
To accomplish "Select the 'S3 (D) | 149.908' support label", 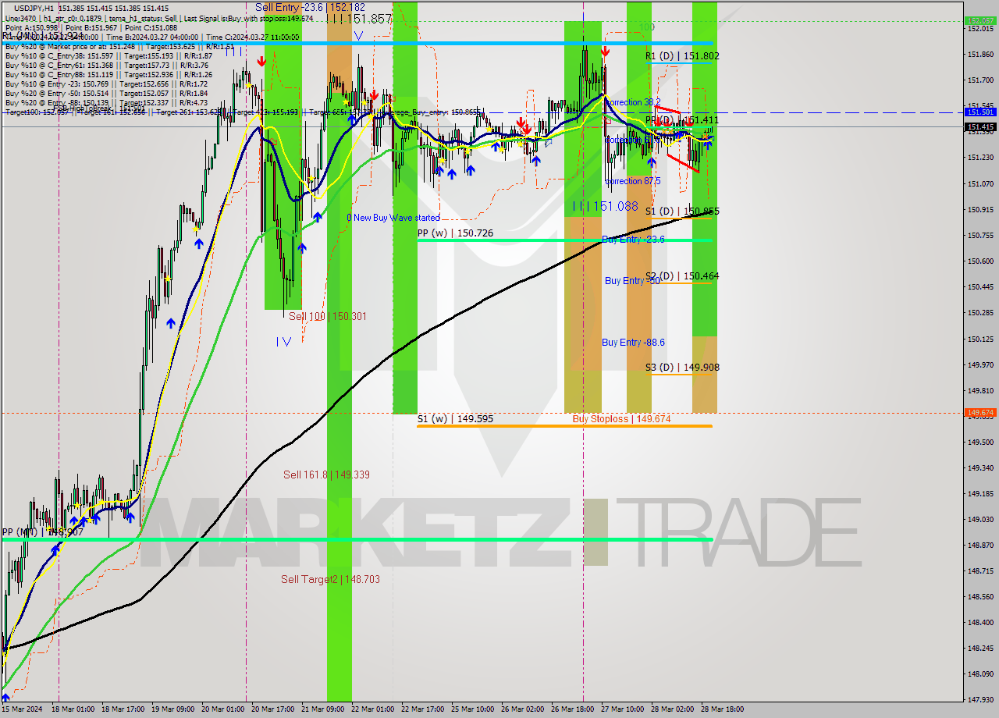I will 682,368.
